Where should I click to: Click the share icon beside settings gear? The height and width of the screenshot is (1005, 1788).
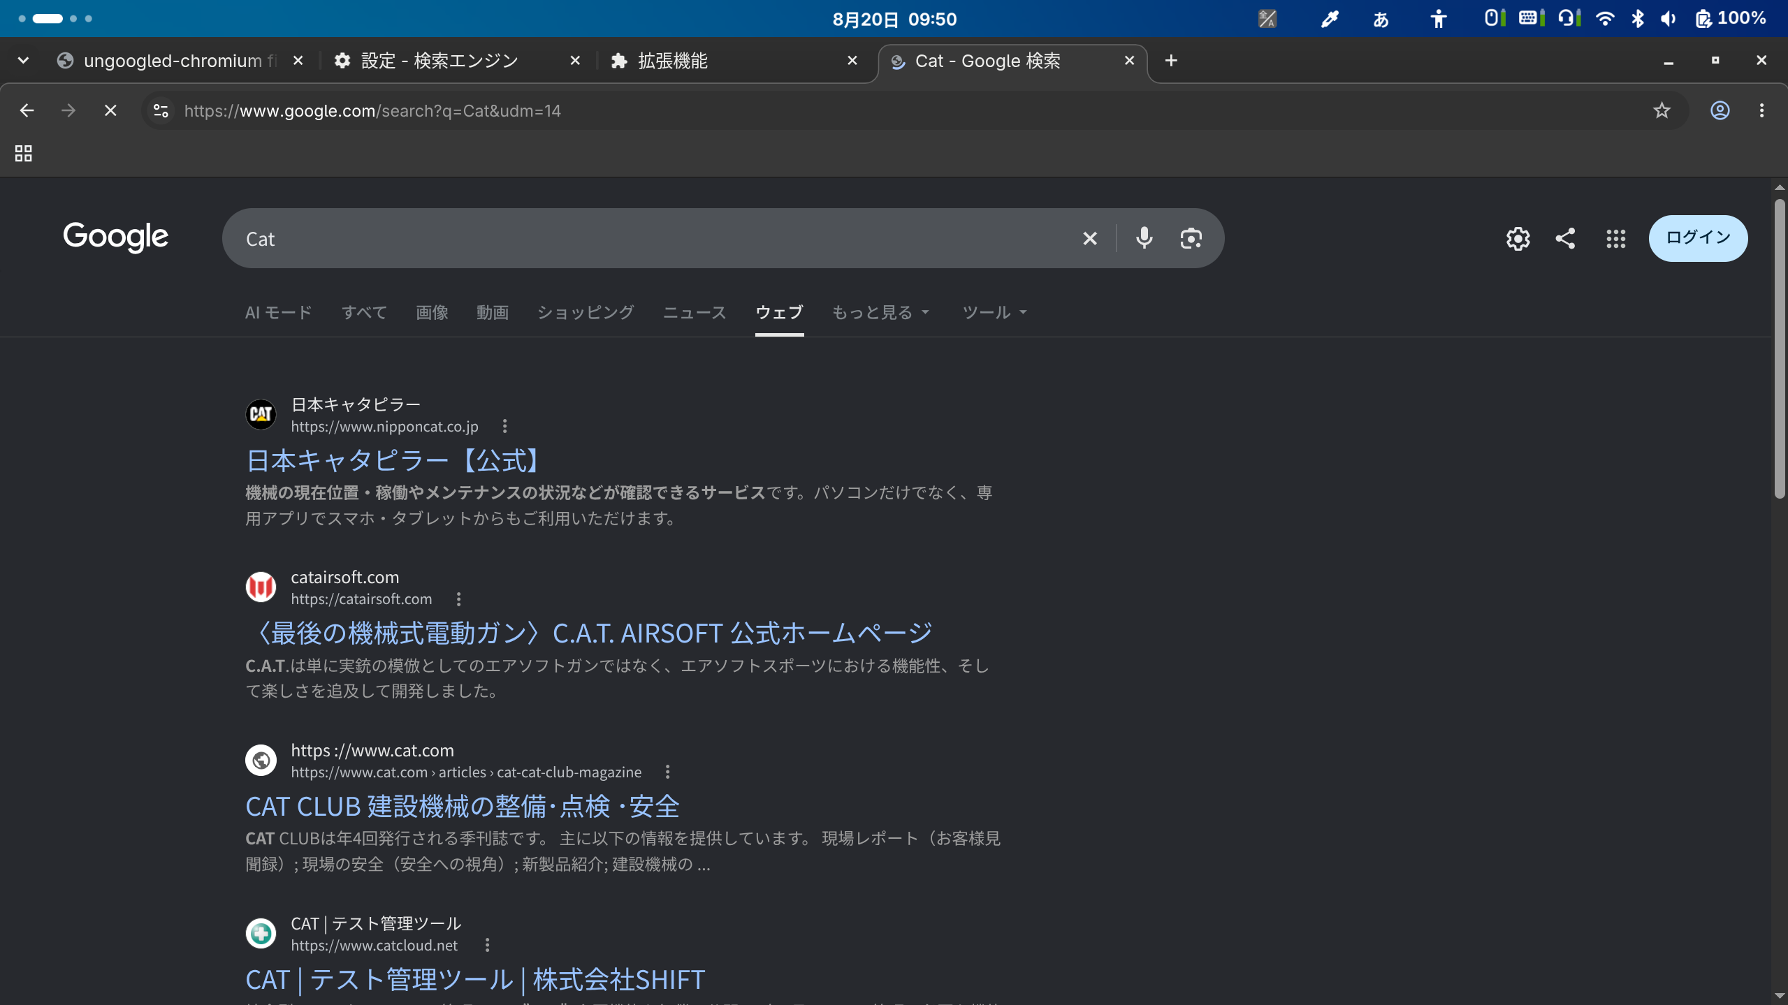pyautogui.click(x=1565, y=238)
